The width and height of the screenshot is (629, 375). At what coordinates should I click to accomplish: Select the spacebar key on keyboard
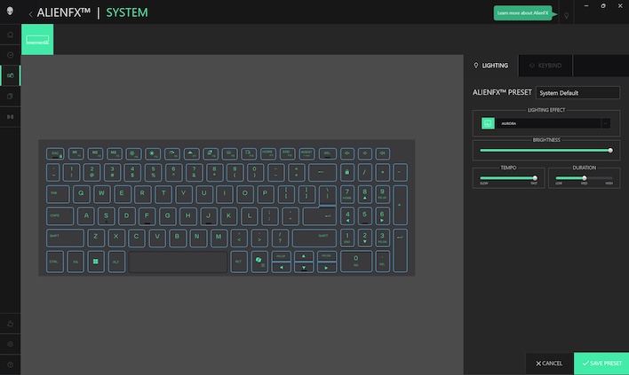178,262
